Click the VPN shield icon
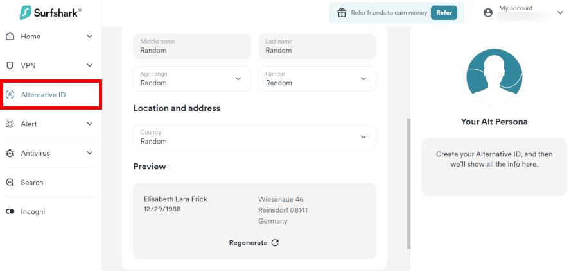Viewport: 578px width, 271px height. pos(10,65)
